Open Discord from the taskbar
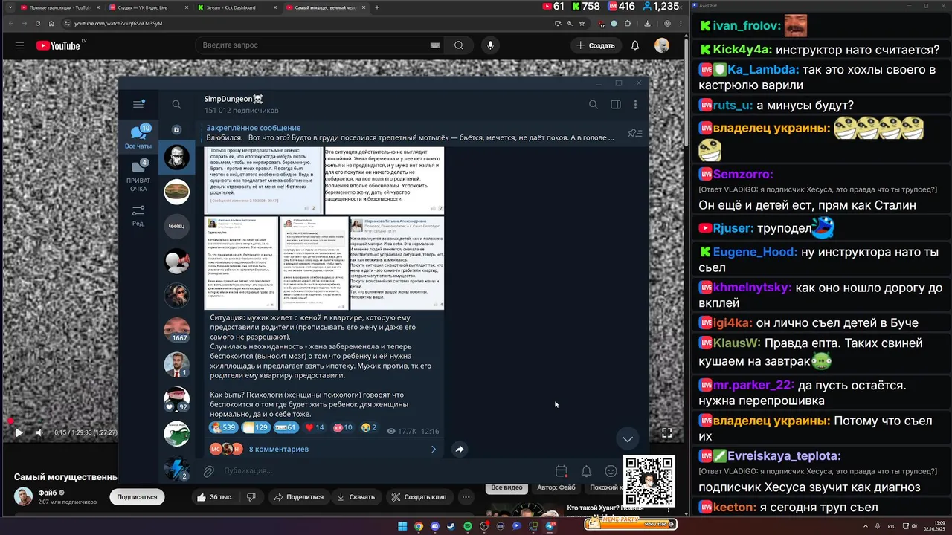The width and height of the screenshot is (952, 535). [x=435, y=526]
